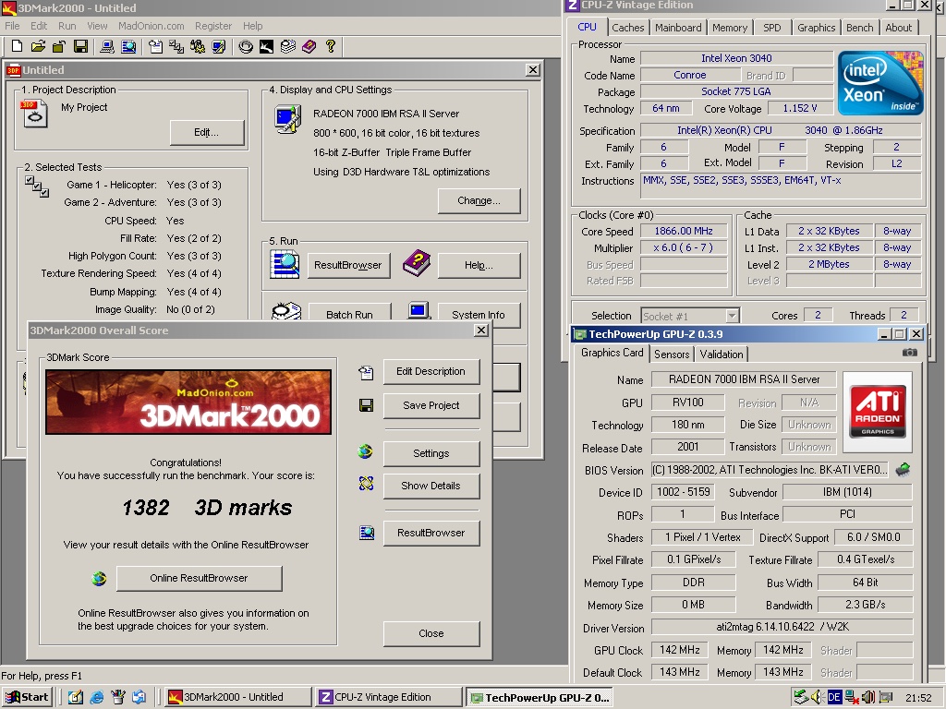Screen dimensions: 946x709
Task: Click the Settings button in score dialog
Action: pos(431,453)
